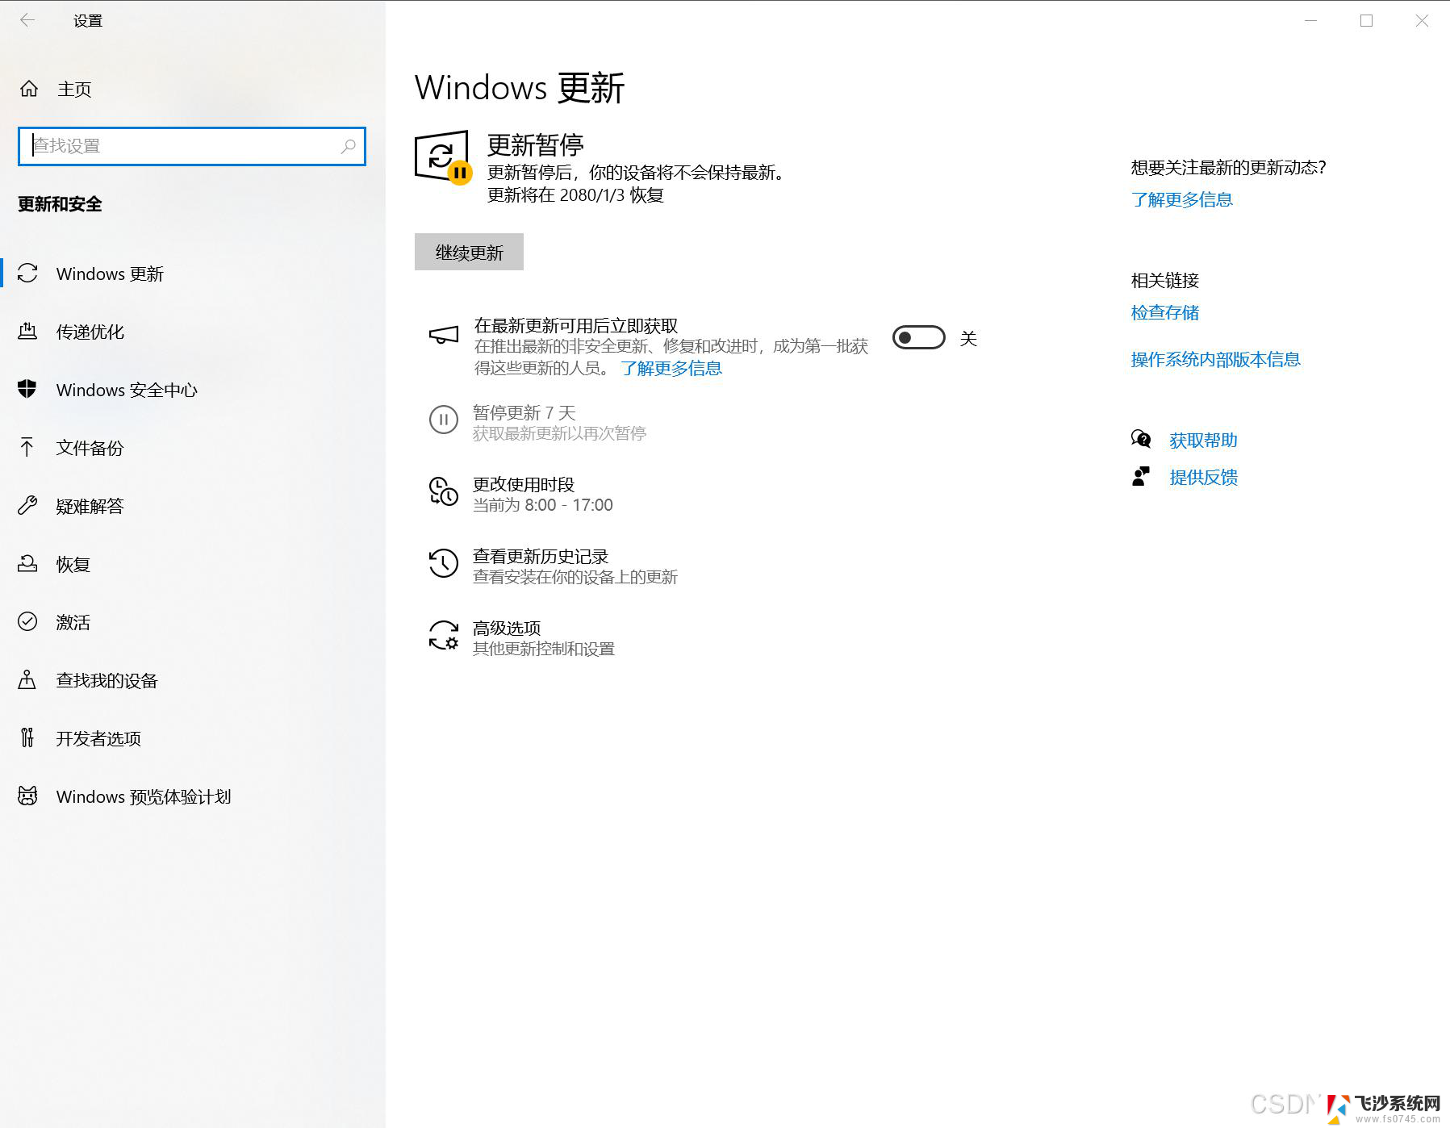Click the Recovery icon in sidebar
This screenshot has height=1128, width=1450.
click(x=27, y=564)
